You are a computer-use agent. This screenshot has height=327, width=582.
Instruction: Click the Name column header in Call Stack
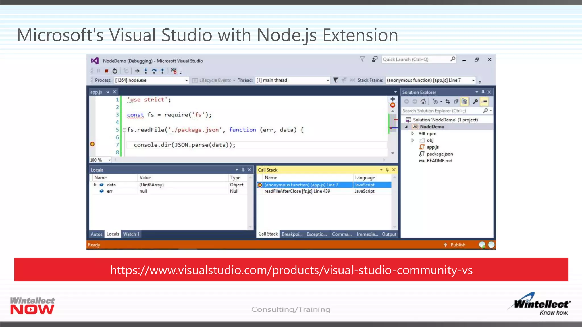coord(308,178)
